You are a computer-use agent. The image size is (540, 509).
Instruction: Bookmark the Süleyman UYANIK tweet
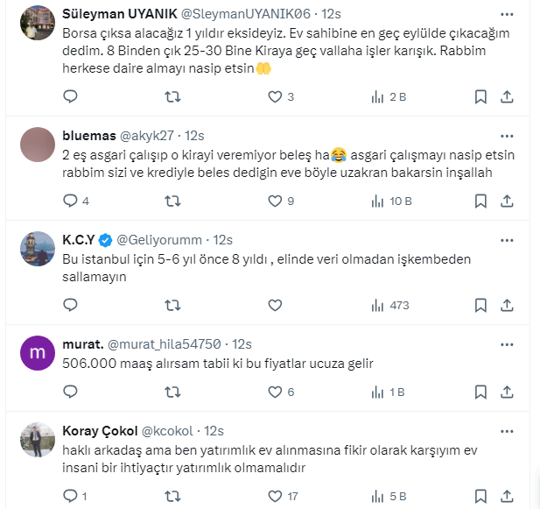tap(481, 96)
